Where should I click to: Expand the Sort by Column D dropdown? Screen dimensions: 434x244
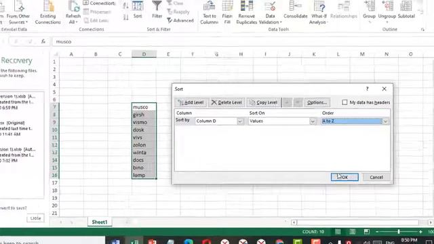point(240,121)
